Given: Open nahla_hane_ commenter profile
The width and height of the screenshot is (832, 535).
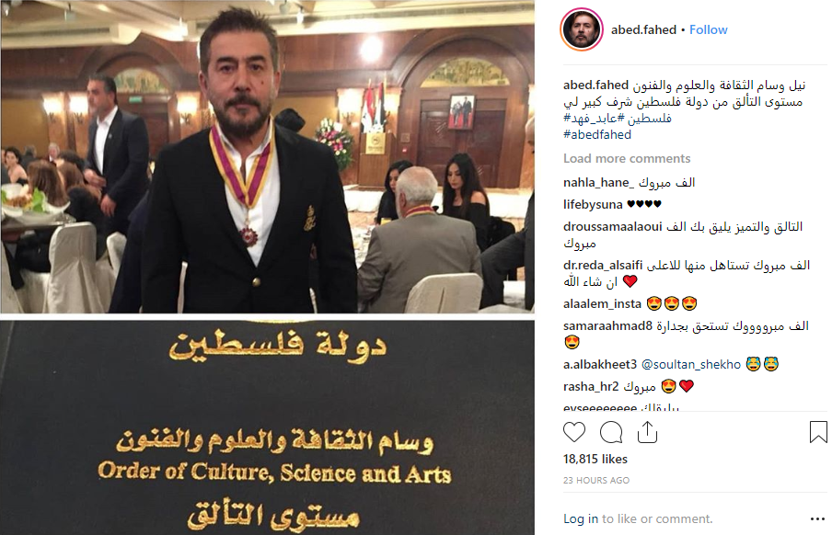Looking at the screenshot, I should pyautogui.click(x=598, y=182).
